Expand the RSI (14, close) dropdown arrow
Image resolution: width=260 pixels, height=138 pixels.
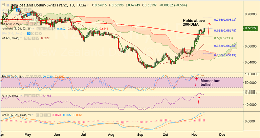click(21, 96)
